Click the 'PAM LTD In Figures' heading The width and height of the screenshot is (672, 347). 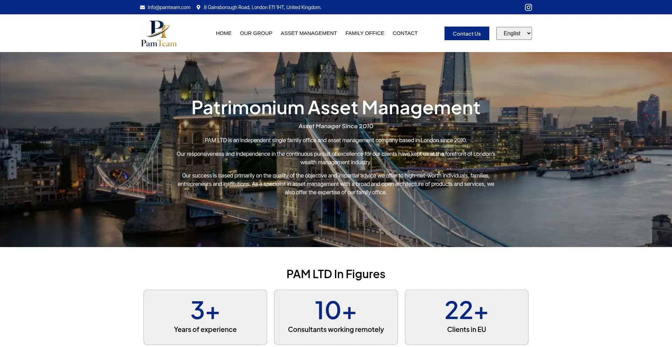coord(336,274)
